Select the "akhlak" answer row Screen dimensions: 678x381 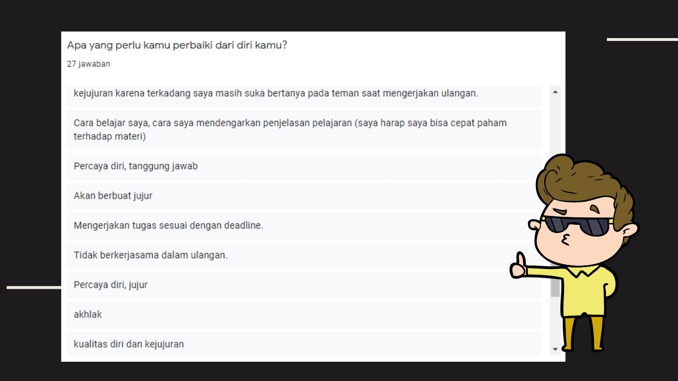coord(304,314)
